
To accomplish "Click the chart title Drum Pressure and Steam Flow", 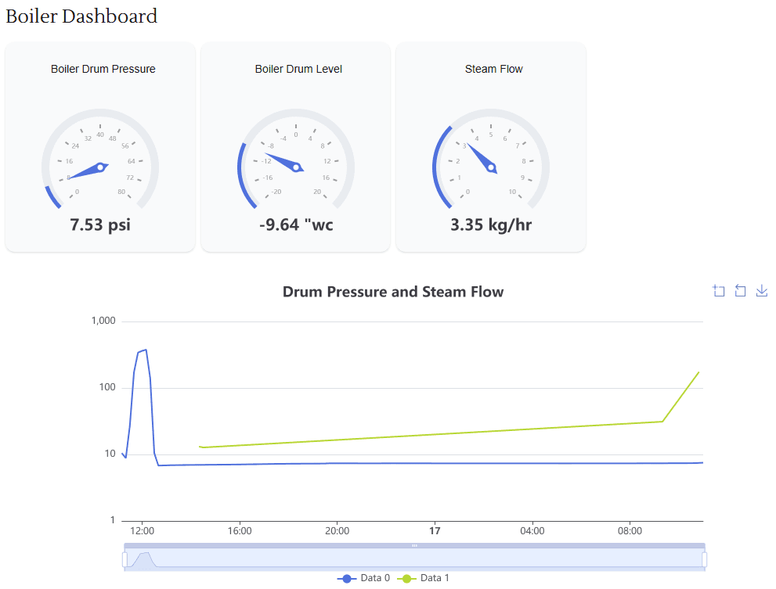I will click(392, 292).
